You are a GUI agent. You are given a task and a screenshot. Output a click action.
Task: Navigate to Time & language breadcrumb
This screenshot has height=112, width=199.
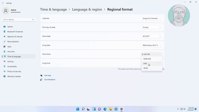pos(53,9)
